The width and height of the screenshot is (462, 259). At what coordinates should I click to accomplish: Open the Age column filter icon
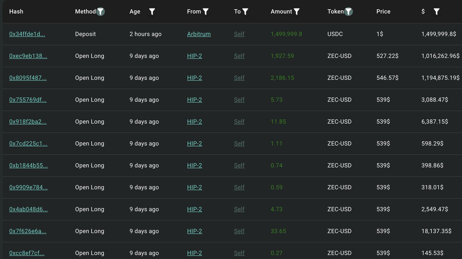pos(152,12)
